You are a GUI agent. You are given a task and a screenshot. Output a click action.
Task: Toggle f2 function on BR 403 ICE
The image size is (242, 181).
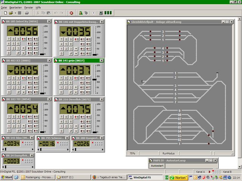click(30, 83)
